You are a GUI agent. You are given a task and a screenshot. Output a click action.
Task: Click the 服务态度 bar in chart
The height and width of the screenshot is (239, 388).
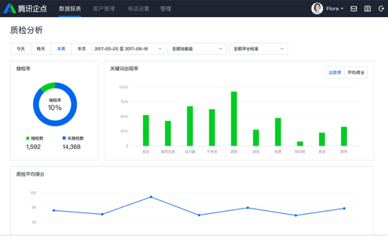coord(168,133)
